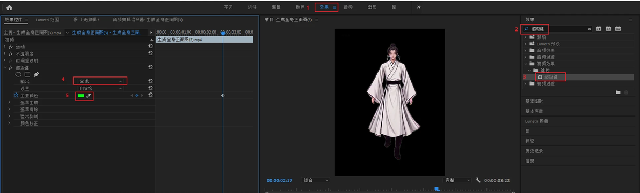
Task: Select the 主要颜色 keyframe diamond in timeline
Action: [x=222, y=95]
